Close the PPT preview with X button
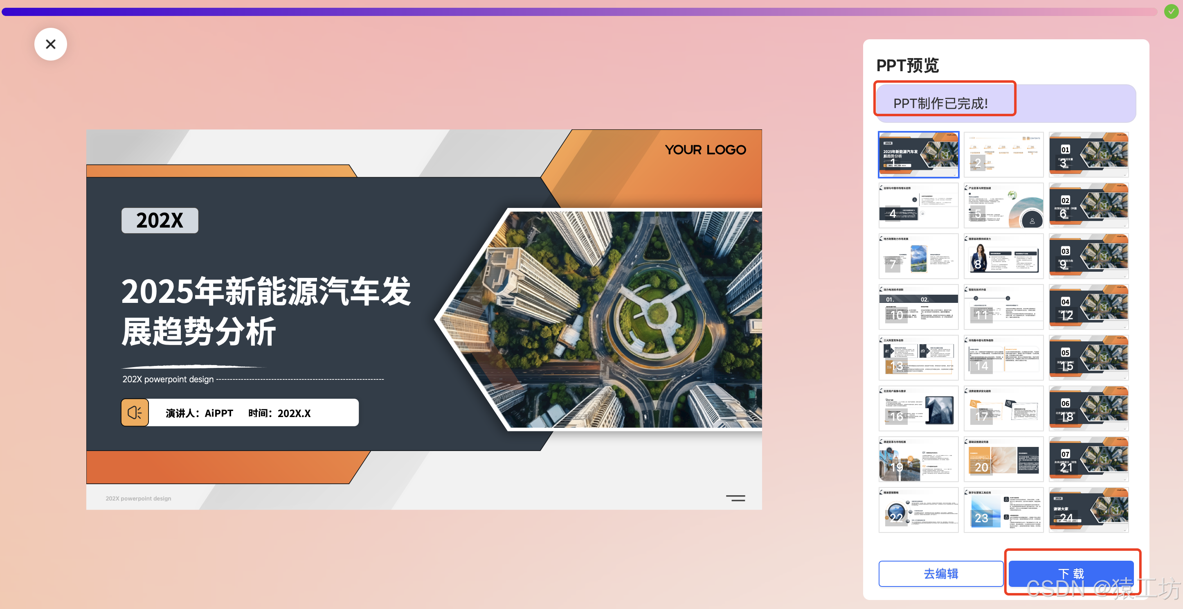This screenshot has height=609, width=1183. (50, 44)
